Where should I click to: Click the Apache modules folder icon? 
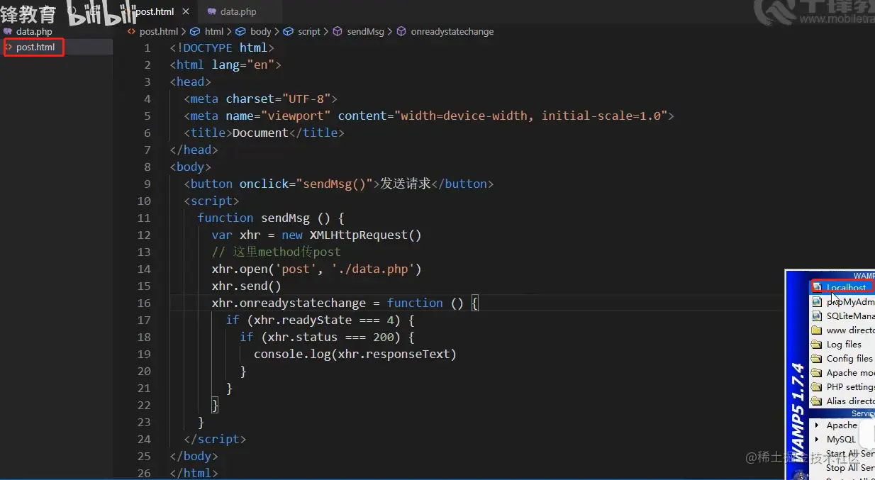pyautogui.click(x=817, y=372)
